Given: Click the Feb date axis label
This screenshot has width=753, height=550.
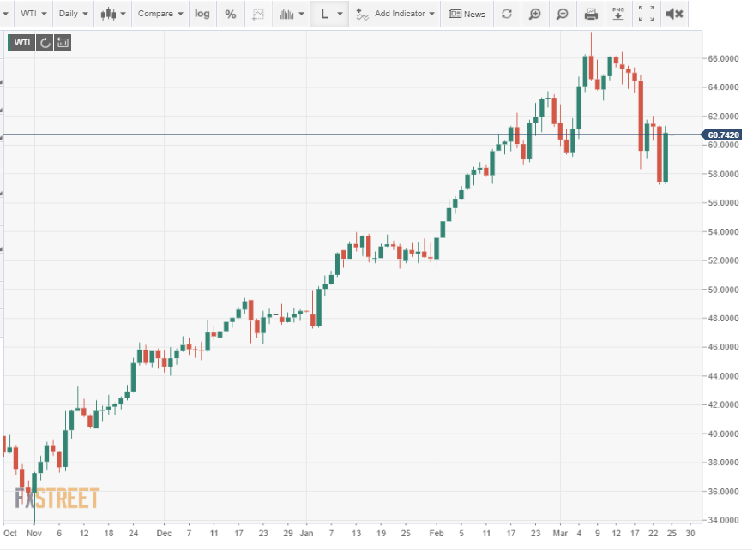Looking at the screenshot, I should tap(436, 533).
